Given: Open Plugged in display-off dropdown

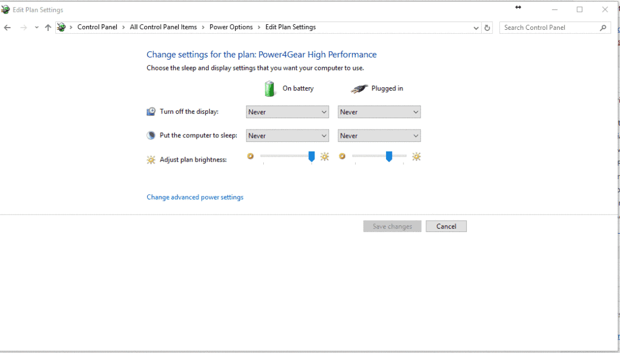Looking at the screenshot, I should coord(379,112).
